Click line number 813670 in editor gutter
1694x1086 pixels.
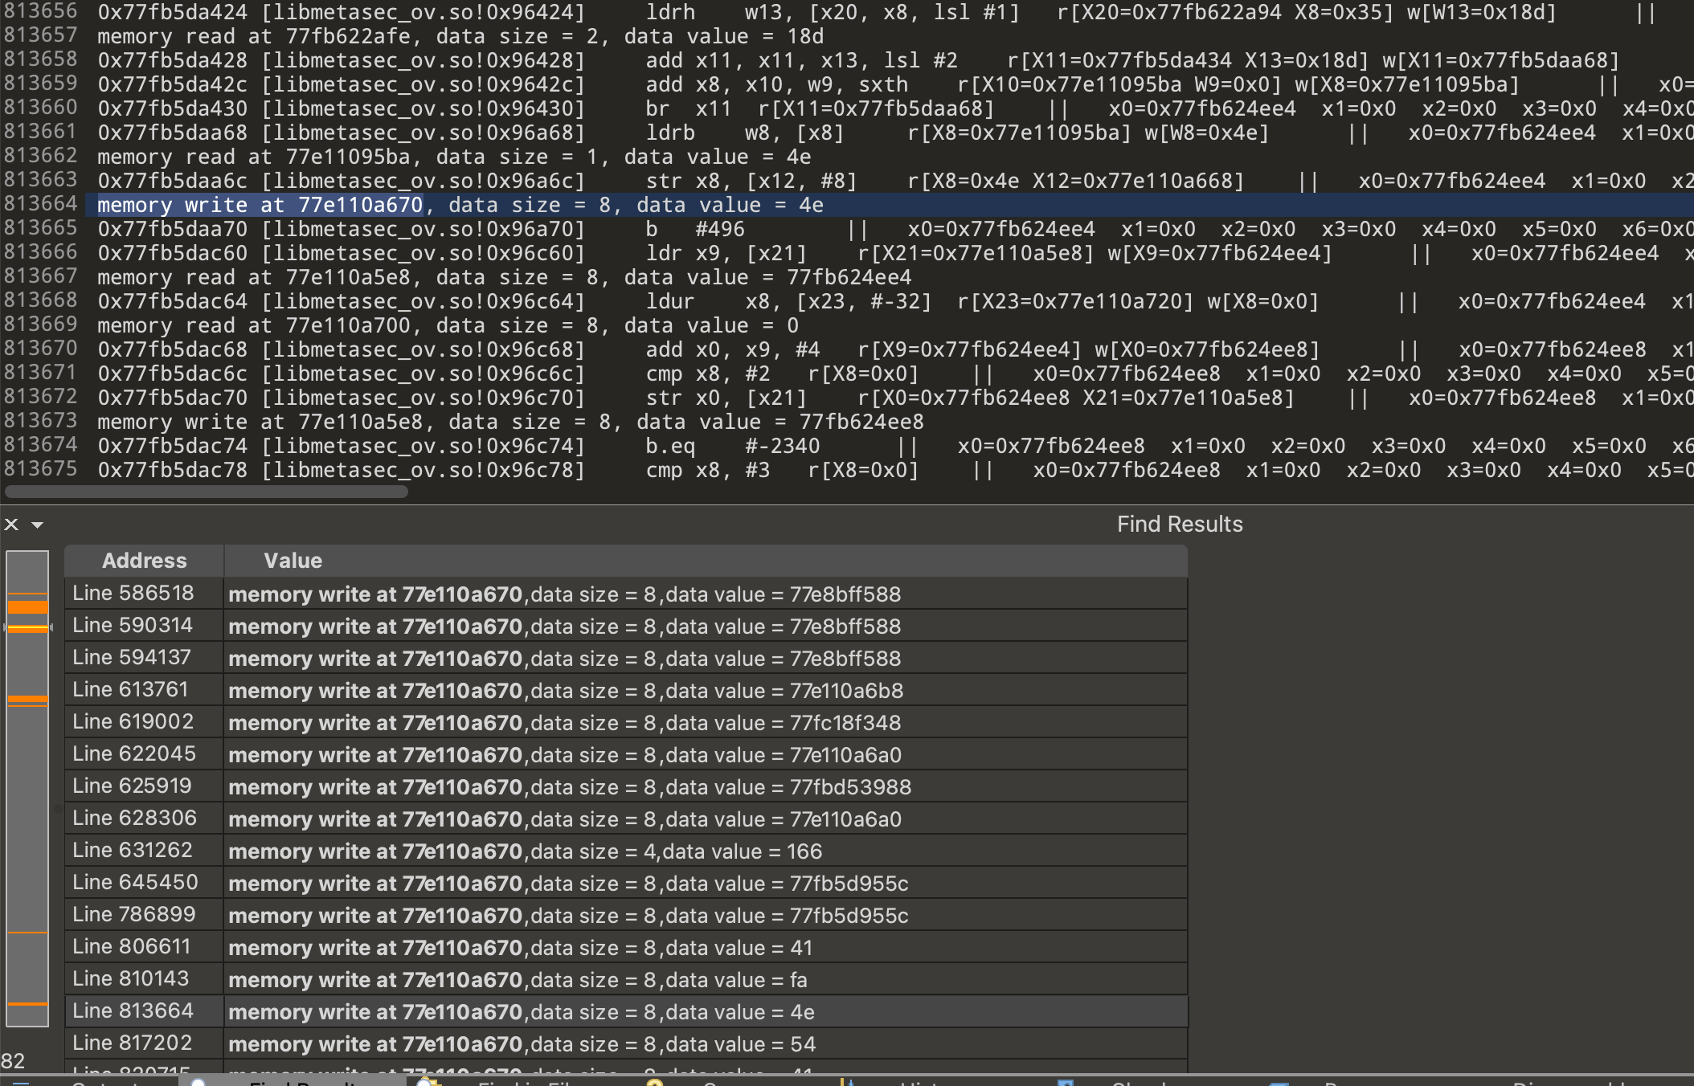point(40,349)
